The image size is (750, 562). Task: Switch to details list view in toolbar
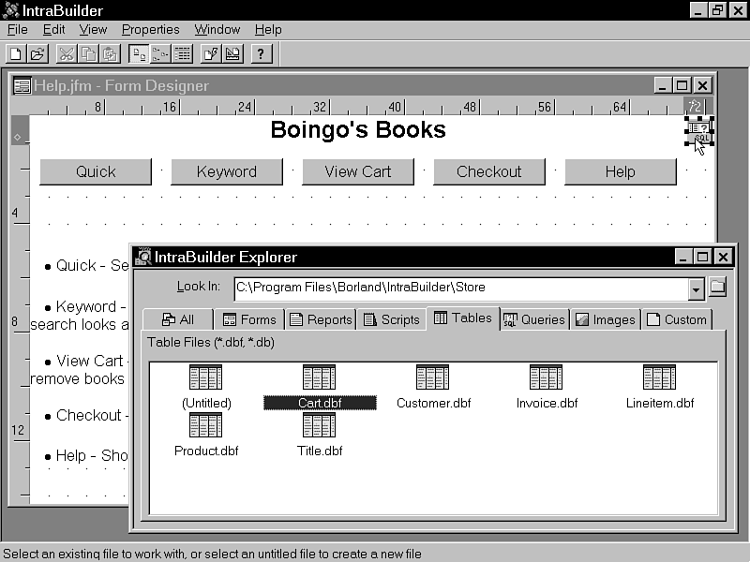[183, 53]
